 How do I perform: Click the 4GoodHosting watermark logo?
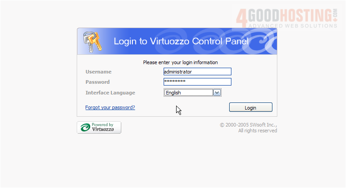coord(287,18)
